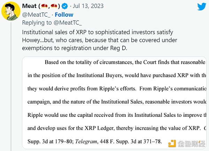Click the "Institutional Buyers" line in the document
This screenshot has height=151, width=209.
tap(117, 75)
